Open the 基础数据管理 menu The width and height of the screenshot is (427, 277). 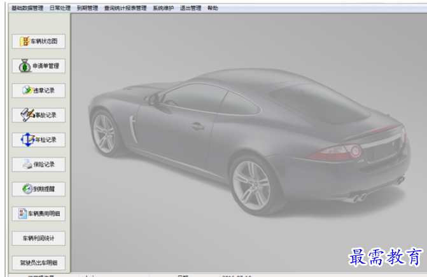pos(27,8)
